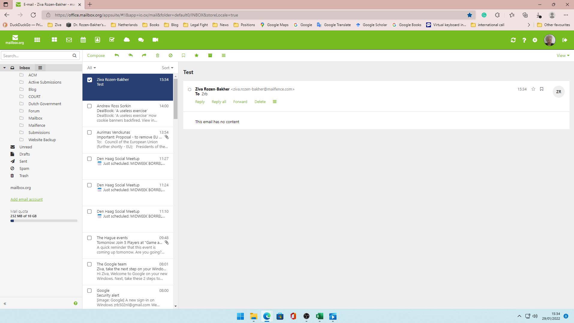This screenshot has width=574, height=323.
Task: Click the Forward link in email
Action: pyautogui.click(x=240, y=102)
